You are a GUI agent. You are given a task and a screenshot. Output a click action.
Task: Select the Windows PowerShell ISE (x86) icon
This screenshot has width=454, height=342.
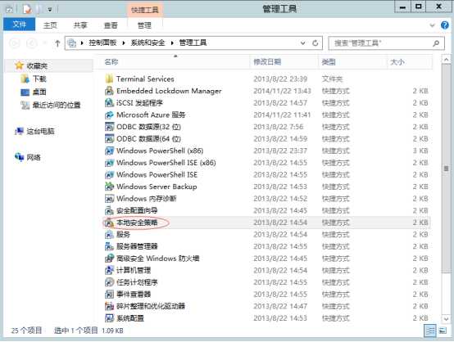109,163
